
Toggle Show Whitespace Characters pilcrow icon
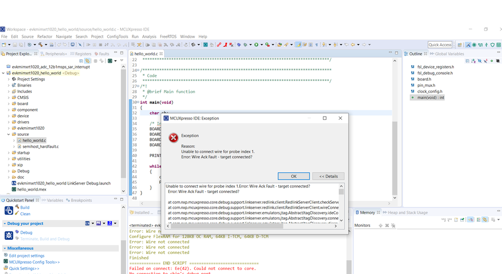coord(317,45)
